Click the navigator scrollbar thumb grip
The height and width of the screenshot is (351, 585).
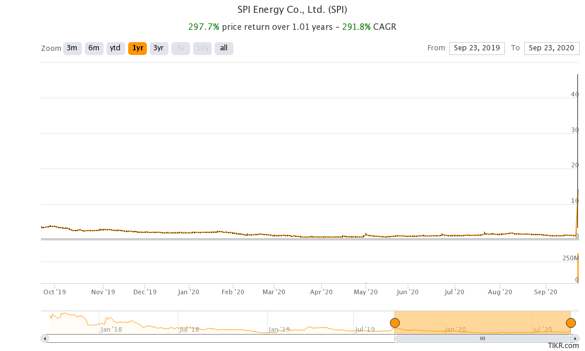[x=483, y=339]
